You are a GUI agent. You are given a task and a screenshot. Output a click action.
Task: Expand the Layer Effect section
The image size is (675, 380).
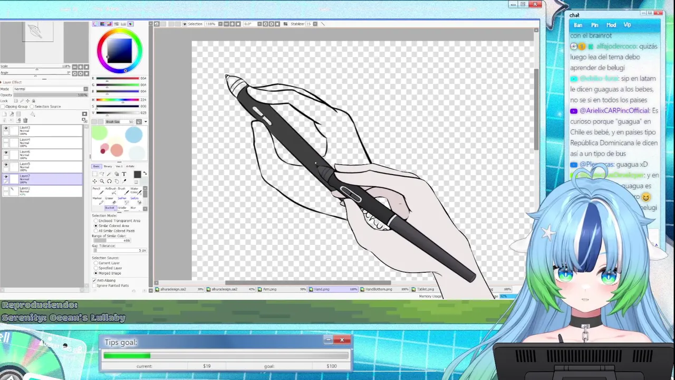pyautogui.click(x=11, y=82)
